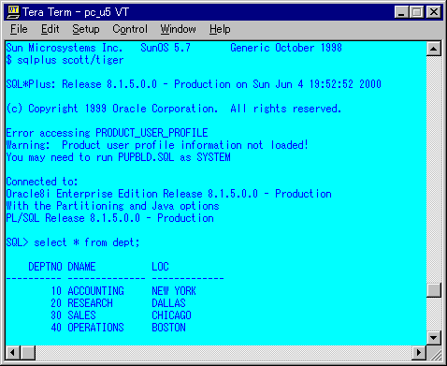Screen dimensions: 447x366
Task: Click the NEW YORK location value
Action: [174, 291]
